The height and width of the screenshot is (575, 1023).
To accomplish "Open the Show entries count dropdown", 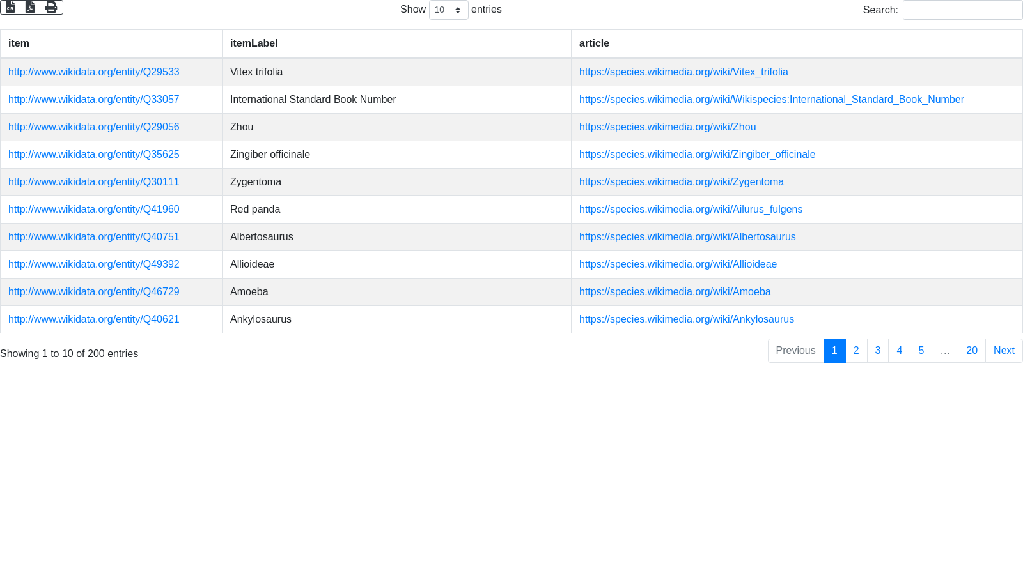I will tap(448, 10).
